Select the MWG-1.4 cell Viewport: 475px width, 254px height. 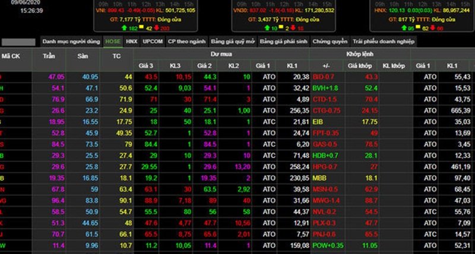point(327,201)
